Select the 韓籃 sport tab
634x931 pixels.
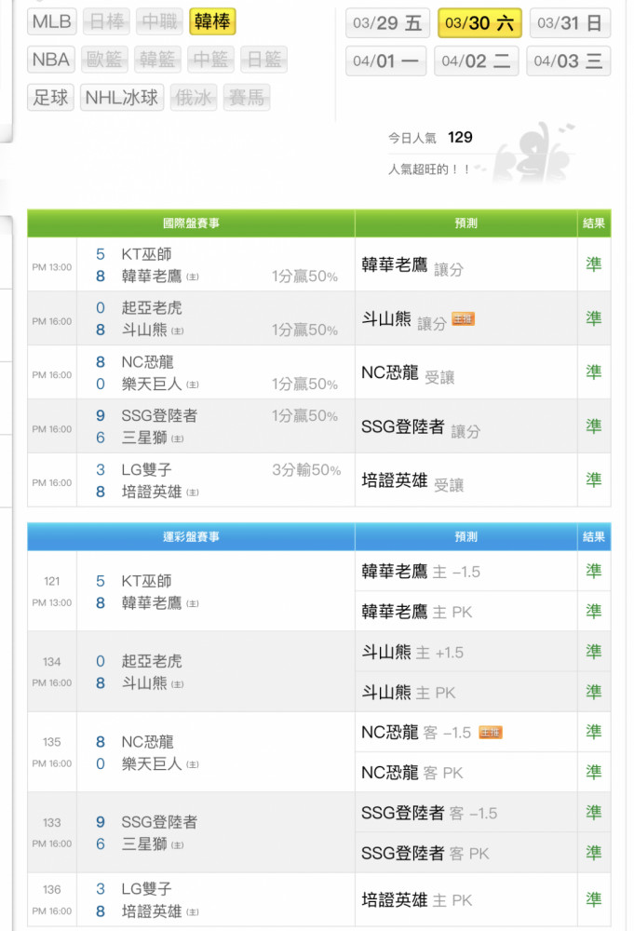click(x=157, y=60)
